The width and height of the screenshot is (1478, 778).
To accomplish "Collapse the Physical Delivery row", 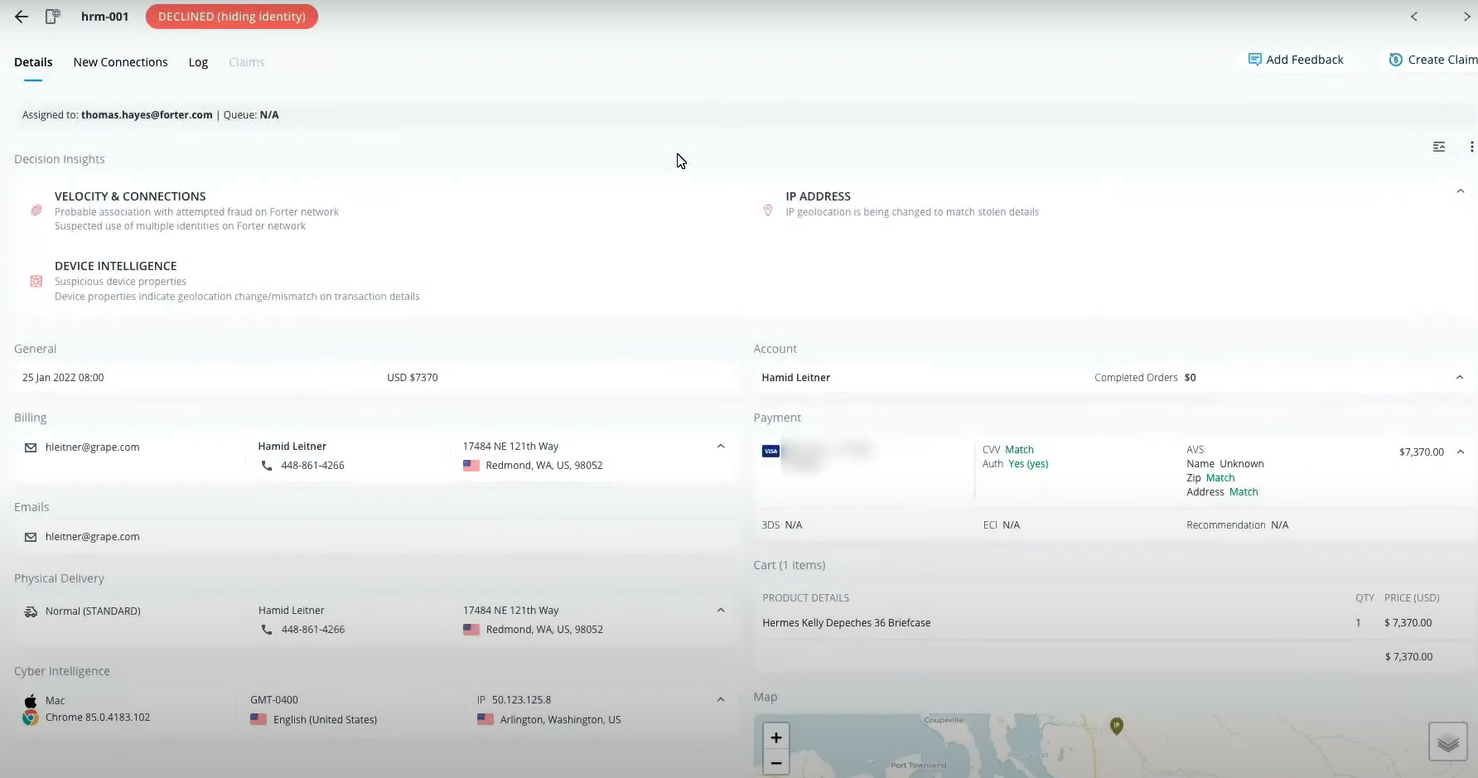I will (721, 610).
